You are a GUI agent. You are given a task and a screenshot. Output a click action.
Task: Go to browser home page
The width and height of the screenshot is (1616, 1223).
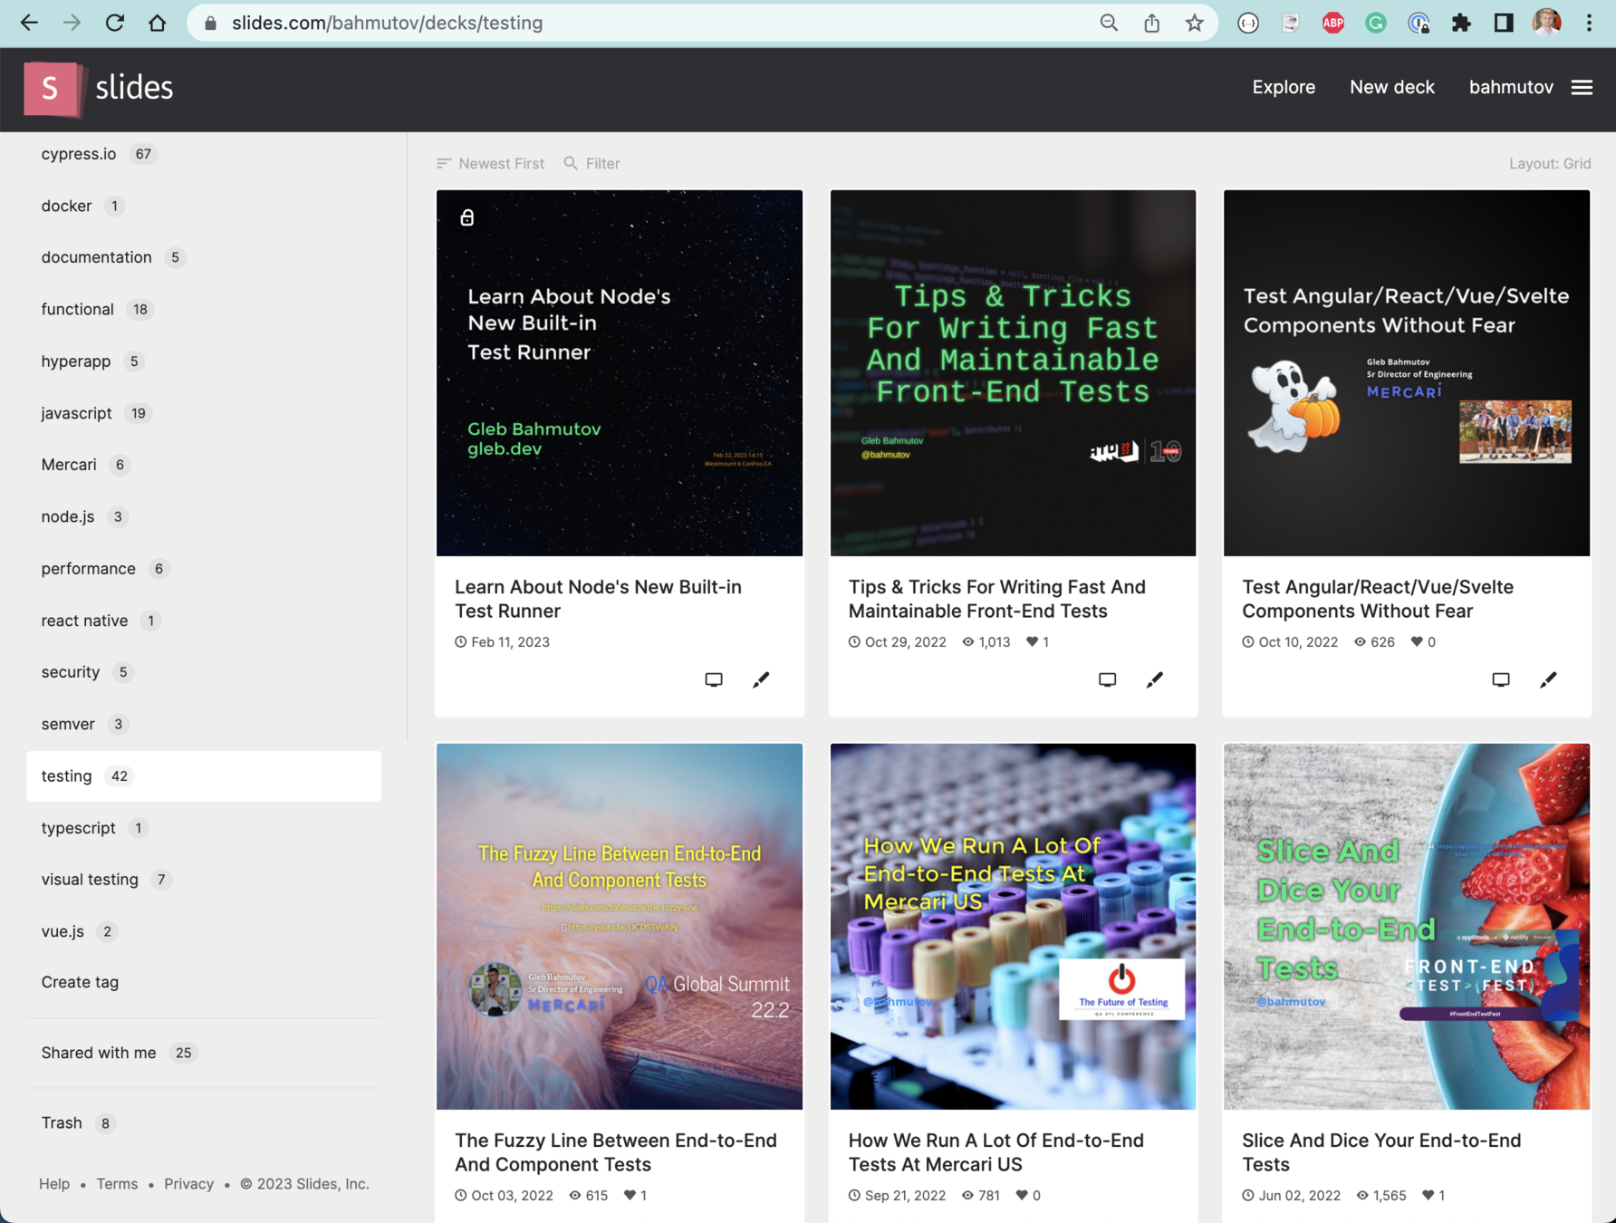click(x=158, y=23)
